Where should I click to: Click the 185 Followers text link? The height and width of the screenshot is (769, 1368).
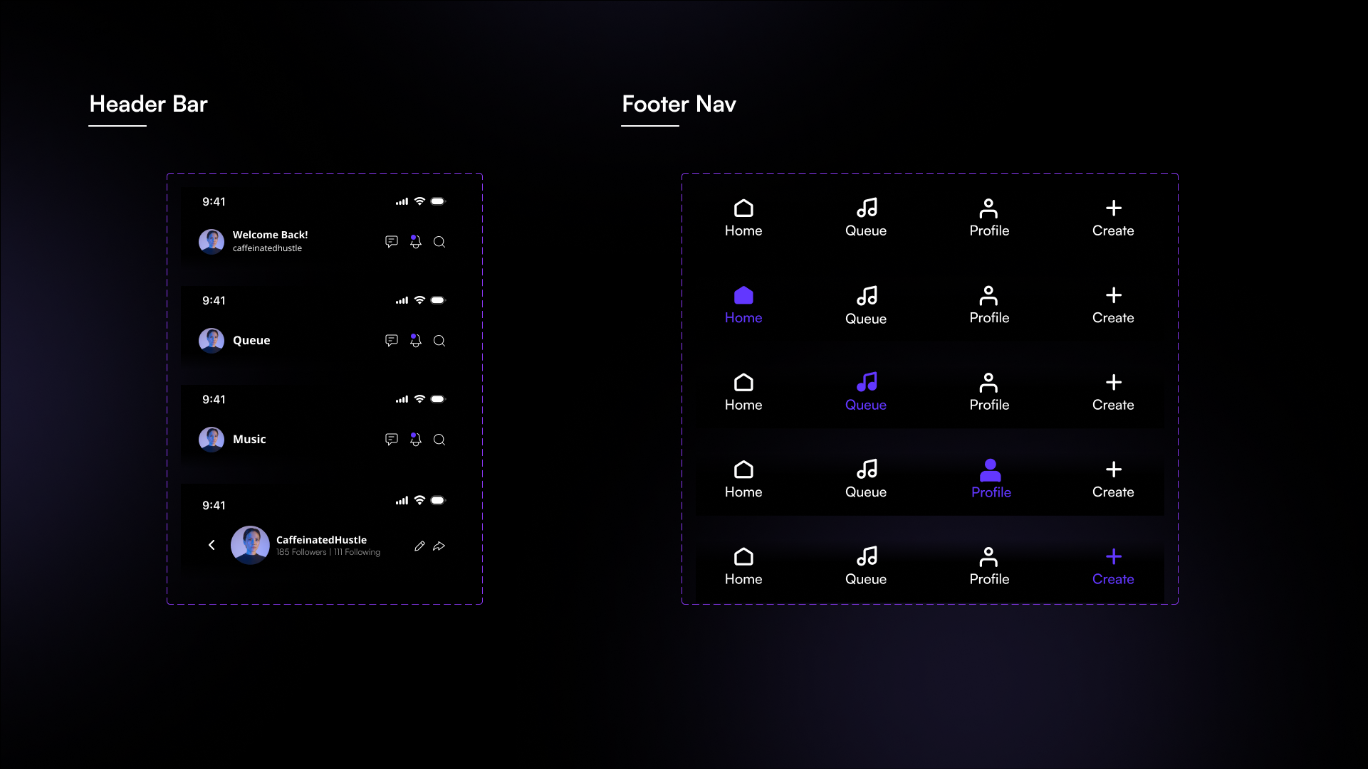301,553
